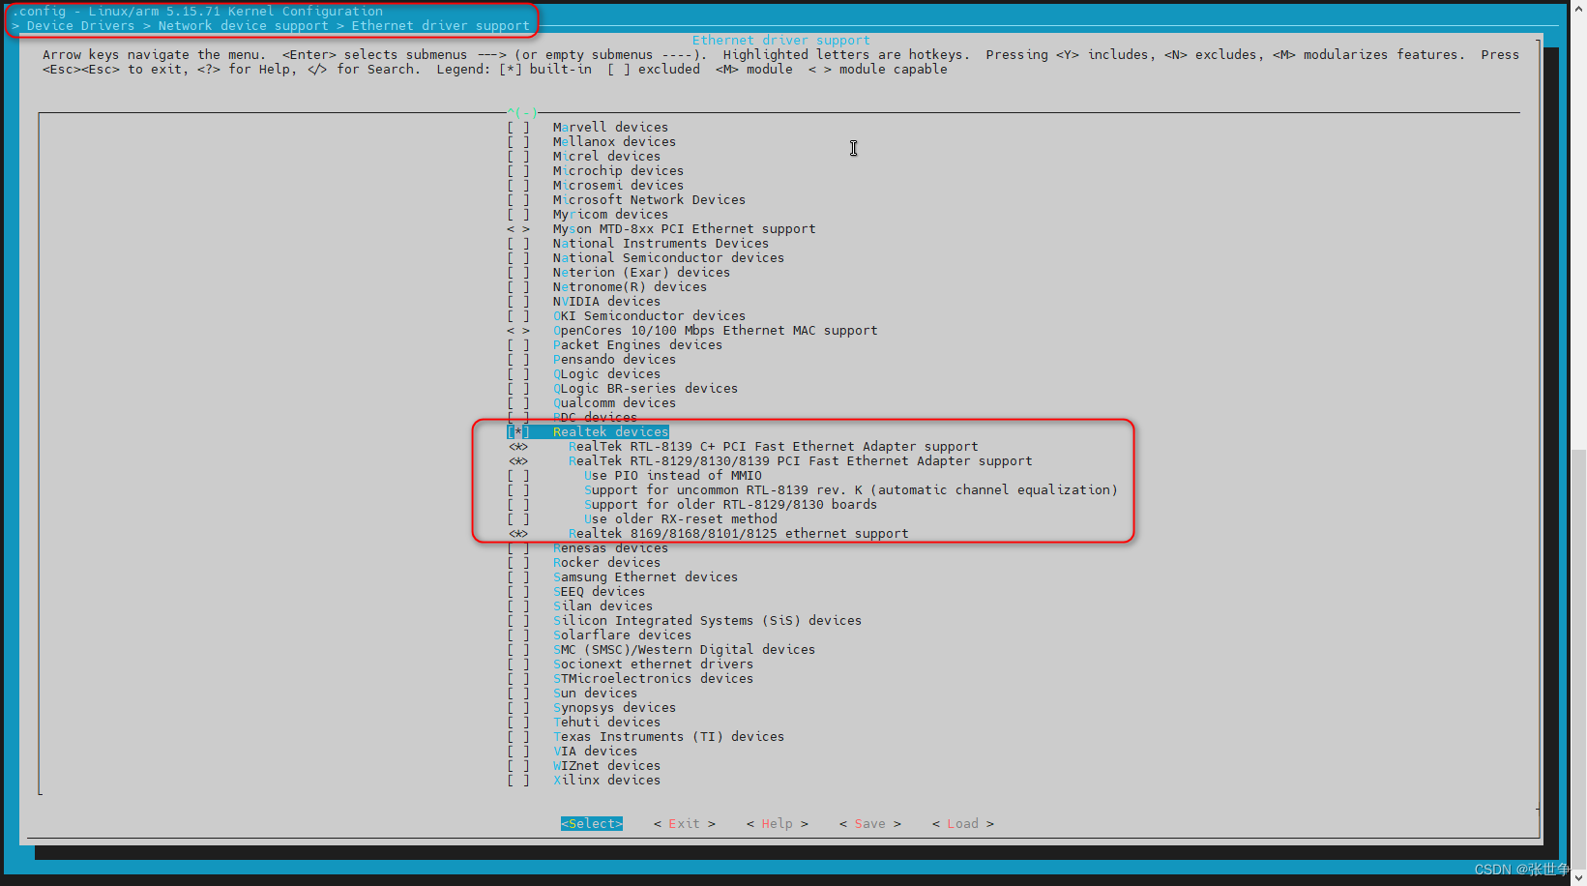Select Pensando devices entry

[614, 360]
